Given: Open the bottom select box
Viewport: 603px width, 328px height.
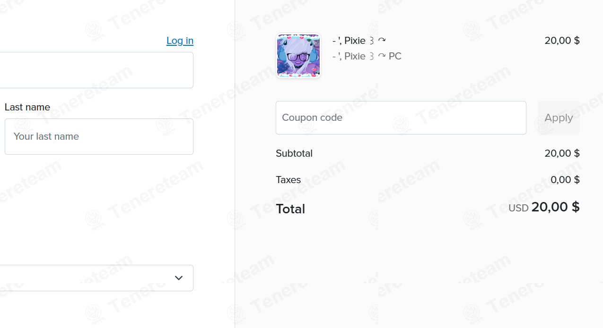Looking at the screenshot, I should tap(96, 278).
